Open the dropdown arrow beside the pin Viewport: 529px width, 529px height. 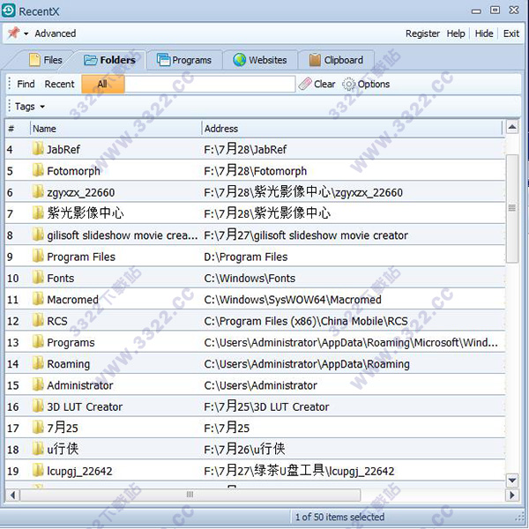[x=26, y=34]
